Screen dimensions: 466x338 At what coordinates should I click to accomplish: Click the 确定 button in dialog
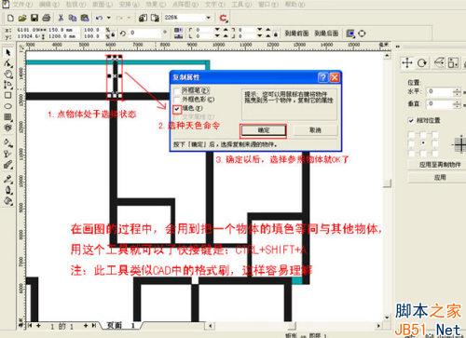pyautogui.click(x=263, y=130)
